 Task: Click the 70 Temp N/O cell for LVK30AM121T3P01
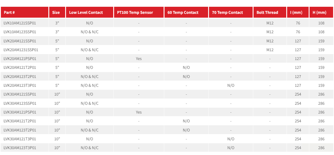click(x=231, y=139)
